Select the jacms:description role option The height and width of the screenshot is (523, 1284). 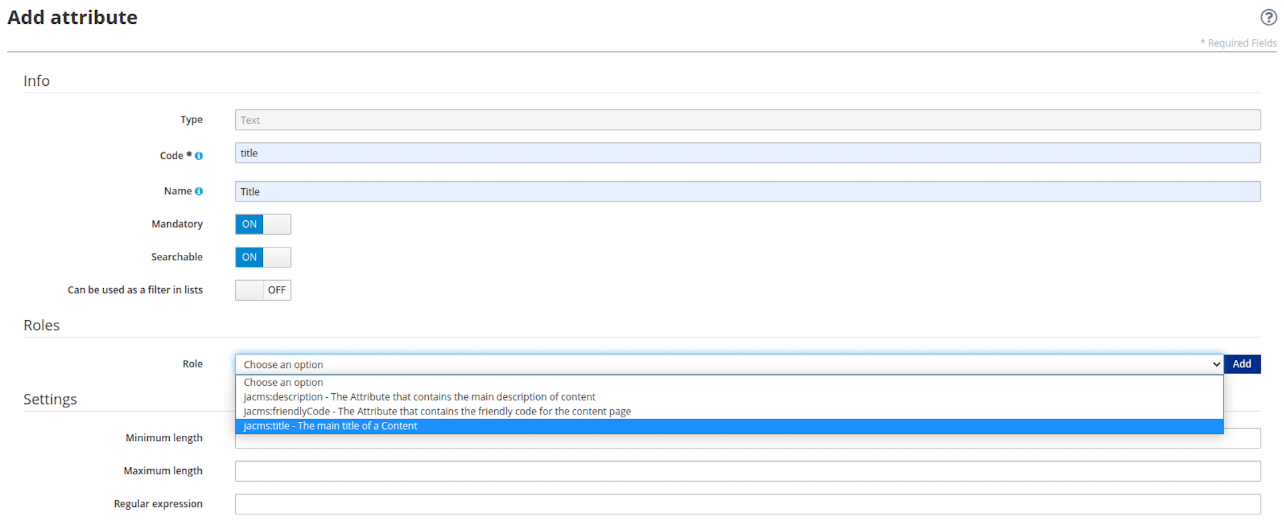pyautogui.click(x=729, y=397)
